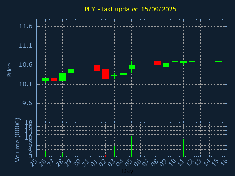The image size is (235, 176).
Task: Click the green volume bar for day 03
Action: [114, 151]
